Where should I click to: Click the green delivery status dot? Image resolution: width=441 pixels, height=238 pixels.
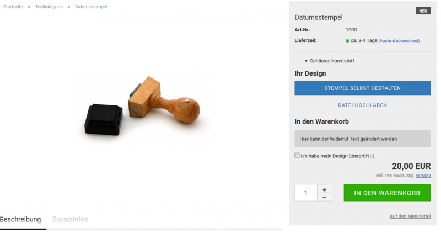pyautogui.click(x=348, y=41)
